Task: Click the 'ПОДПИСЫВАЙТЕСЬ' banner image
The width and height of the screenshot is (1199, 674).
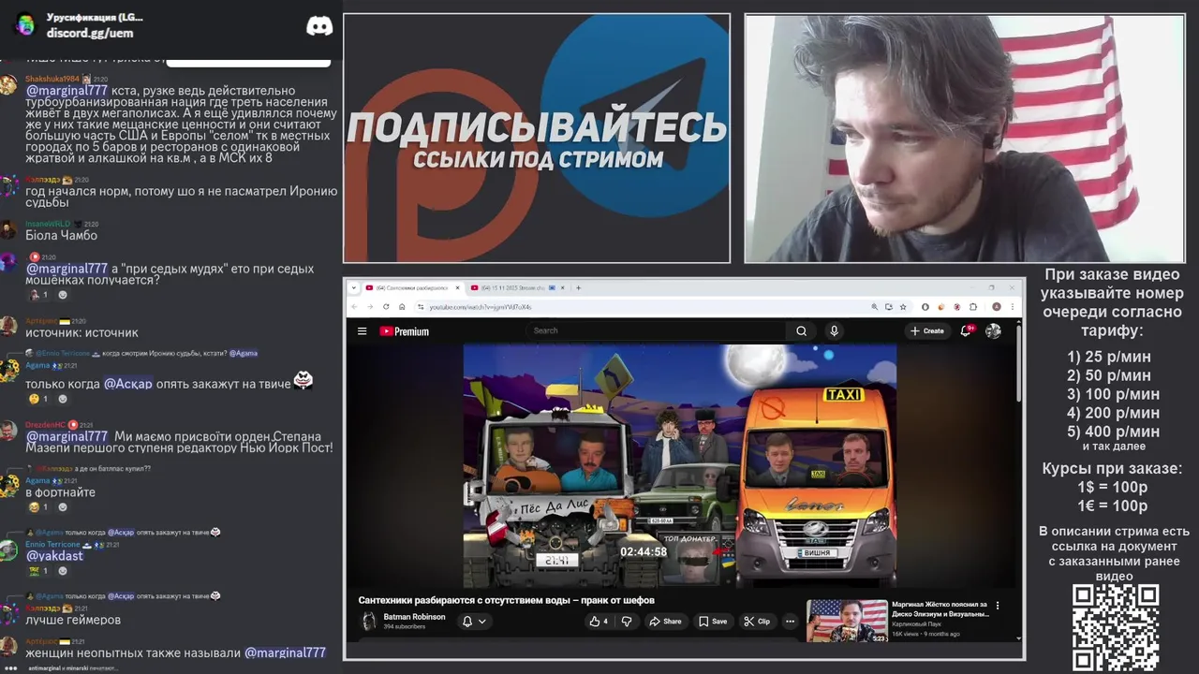Action: coord(537,139)
